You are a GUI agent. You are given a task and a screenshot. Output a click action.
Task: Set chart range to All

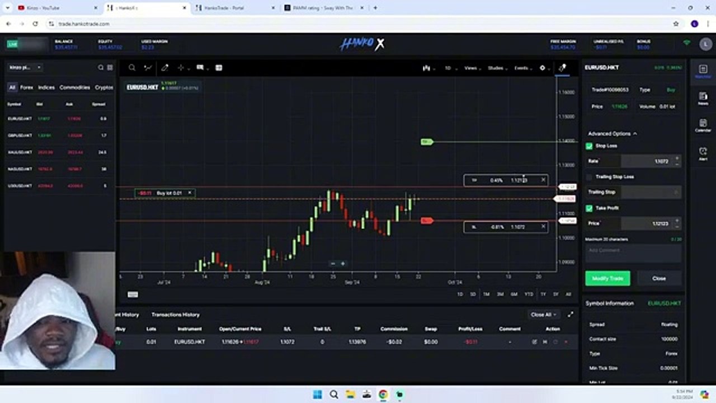[x=568, y=294]
